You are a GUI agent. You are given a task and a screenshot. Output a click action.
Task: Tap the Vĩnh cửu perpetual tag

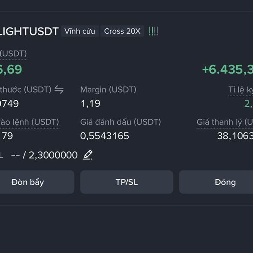point(80,31)
